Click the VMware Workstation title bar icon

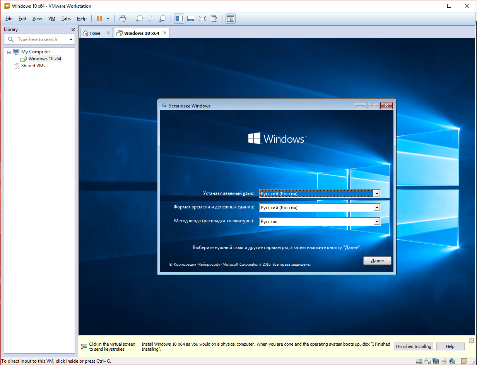[7, 6]
